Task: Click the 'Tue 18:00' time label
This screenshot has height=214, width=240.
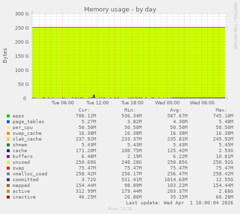Action: pyautogui.click(x=132, y=103)
